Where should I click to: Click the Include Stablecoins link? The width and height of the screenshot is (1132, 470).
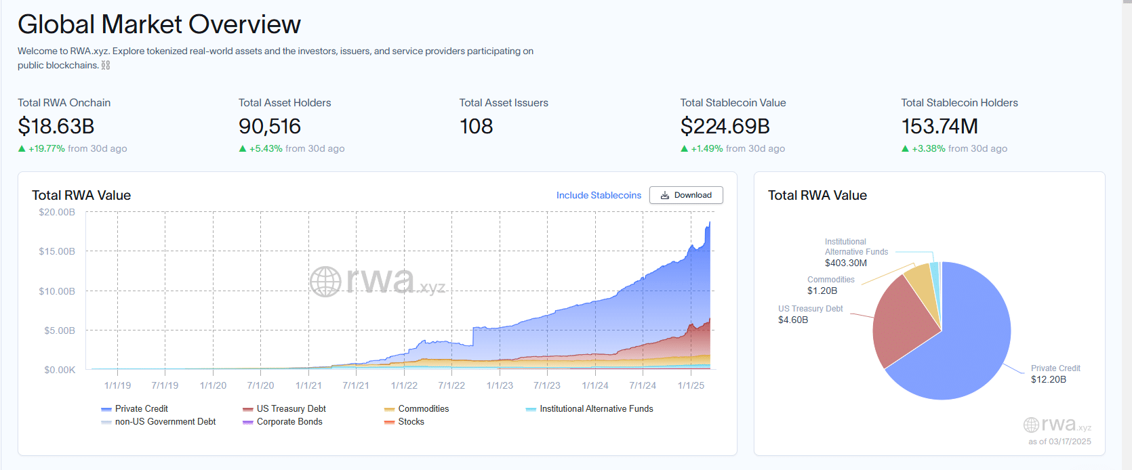pos(599,196)
